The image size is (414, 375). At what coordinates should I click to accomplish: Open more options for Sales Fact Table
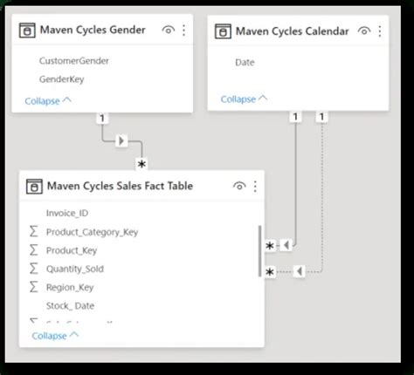[255, 187]
